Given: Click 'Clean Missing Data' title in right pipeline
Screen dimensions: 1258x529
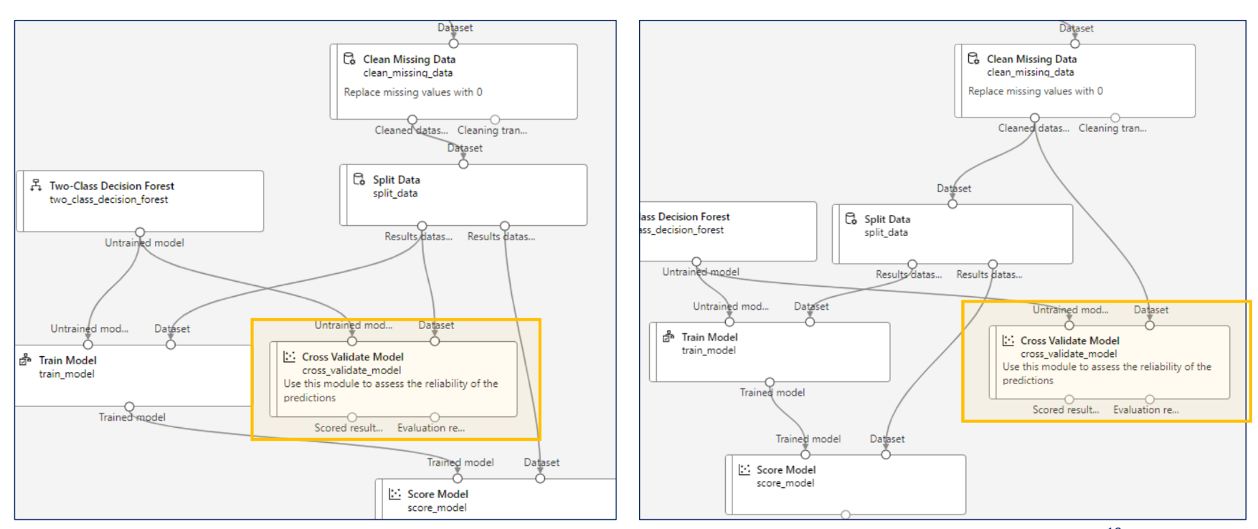Looking at the screenshot, I should tap(1031, 59).
